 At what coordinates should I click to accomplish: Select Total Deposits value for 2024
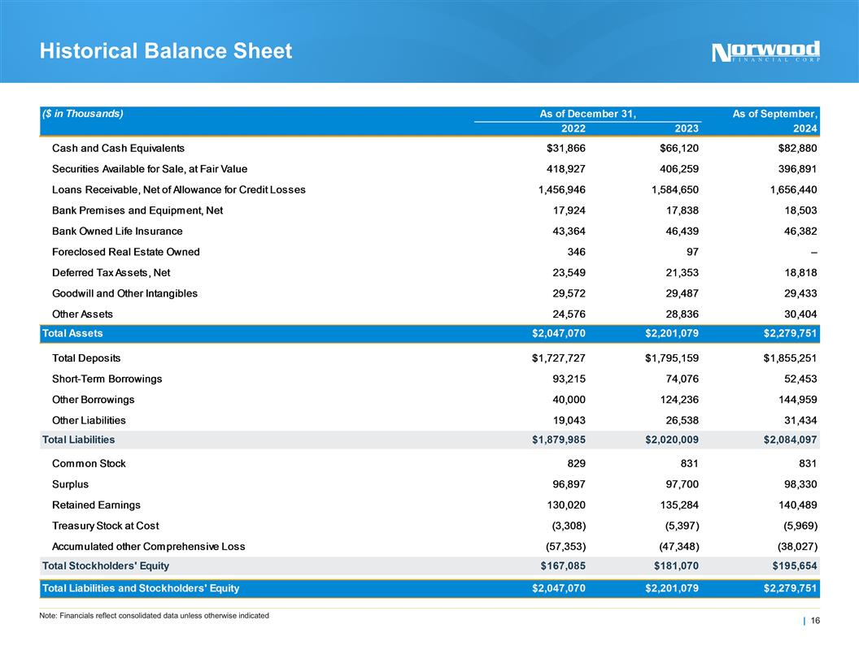point(786,358)
